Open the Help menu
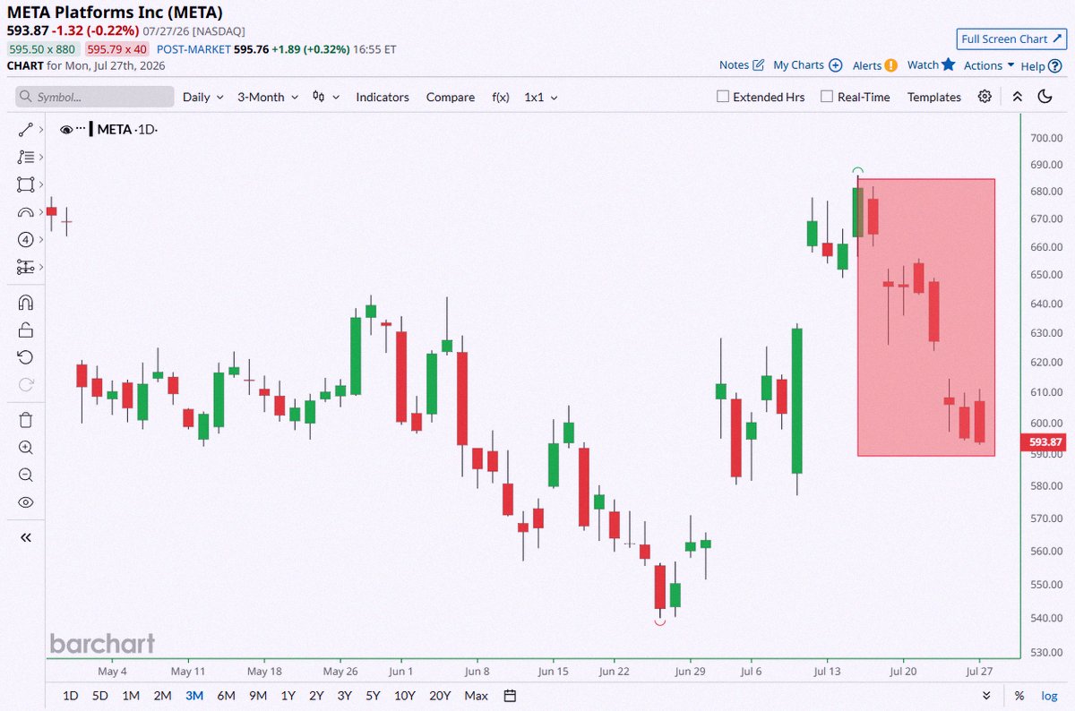1075x711 pixels. pyautogui.click(x=1039, y=65)
